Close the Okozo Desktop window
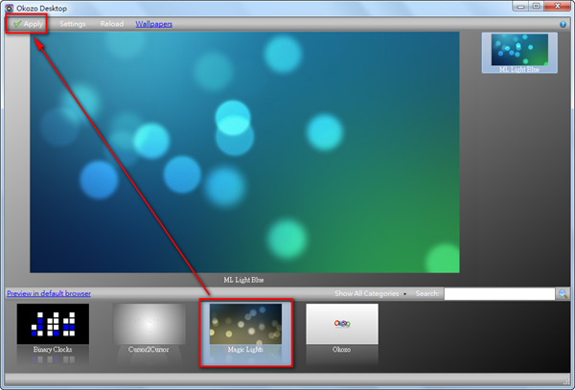 [x=558, y=6]
